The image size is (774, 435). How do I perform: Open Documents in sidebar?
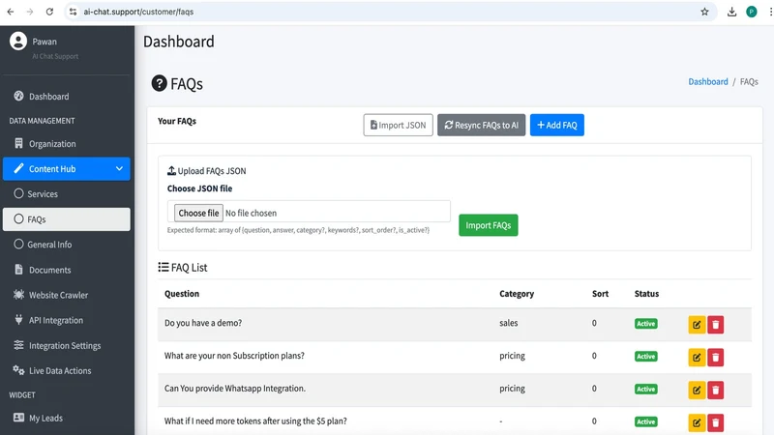[x=67, y=270]
